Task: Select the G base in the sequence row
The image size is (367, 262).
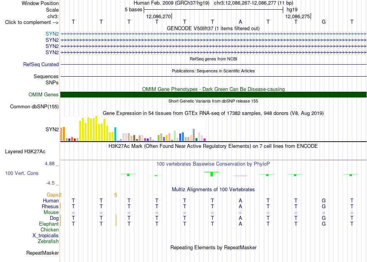Action: tap(324, 22)
